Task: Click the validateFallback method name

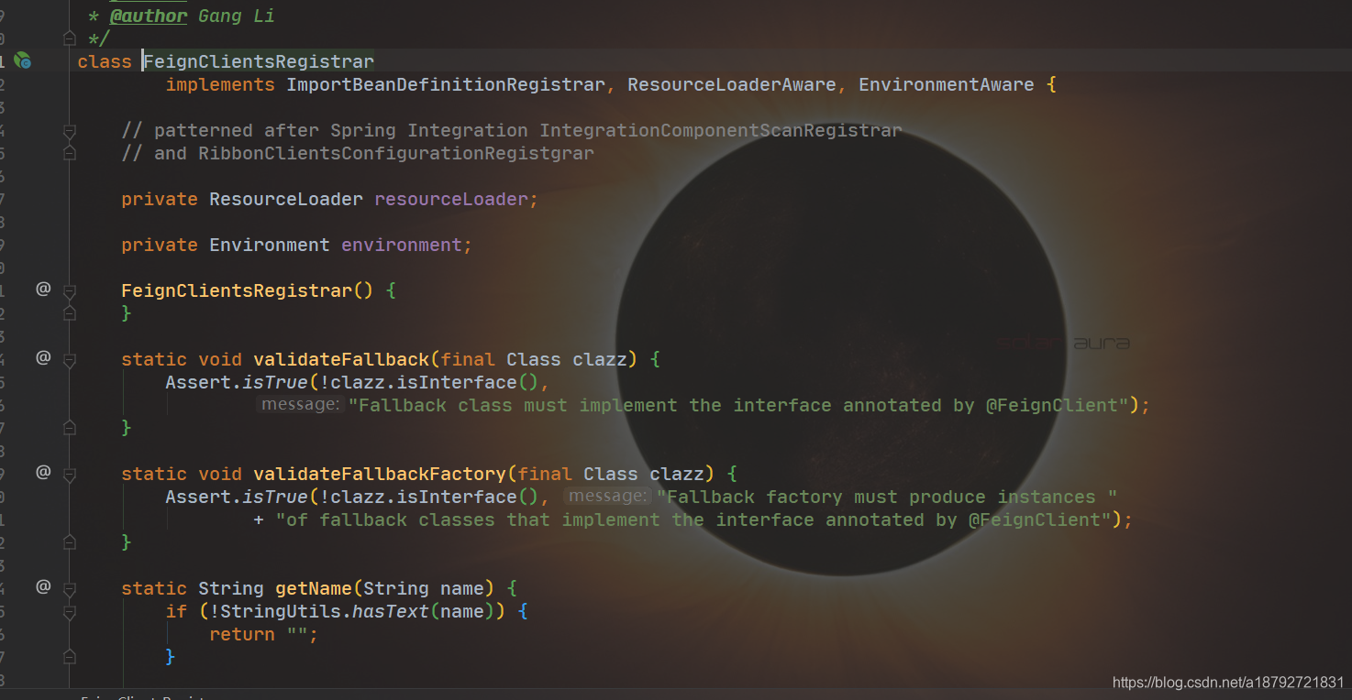Action: point(341,359)
